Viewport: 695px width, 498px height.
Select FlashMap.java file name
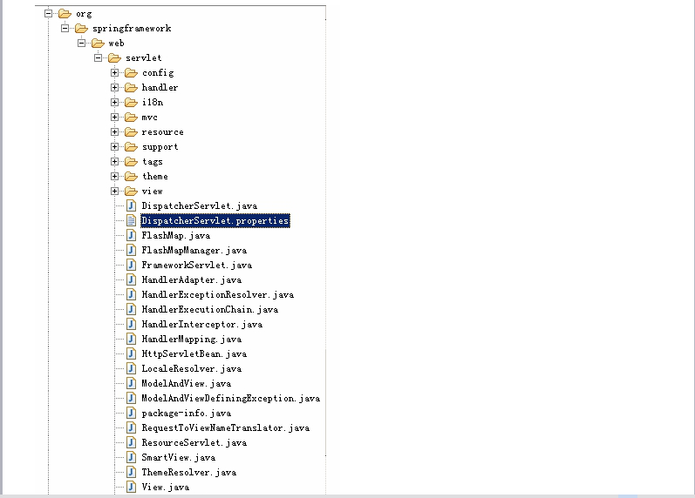click(176, 235)
